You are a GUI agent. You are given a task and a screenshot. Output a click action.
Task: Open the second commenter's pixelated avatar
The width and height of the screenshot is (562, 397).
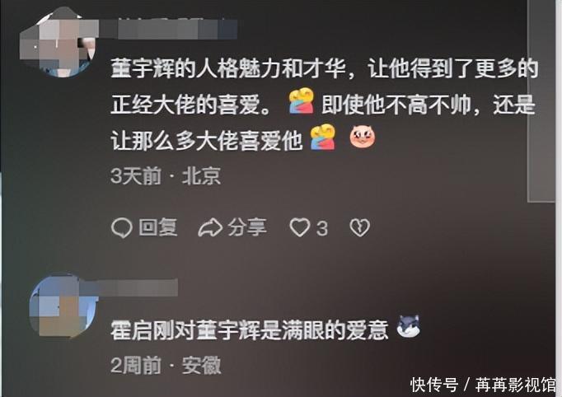pyautogui.click(x=63, y=306)
